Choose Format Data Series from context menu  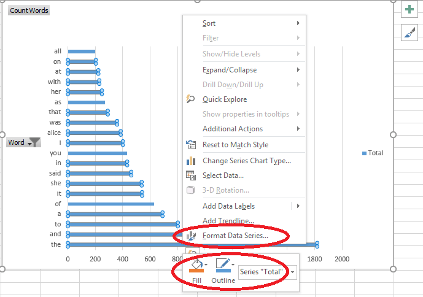235,235
